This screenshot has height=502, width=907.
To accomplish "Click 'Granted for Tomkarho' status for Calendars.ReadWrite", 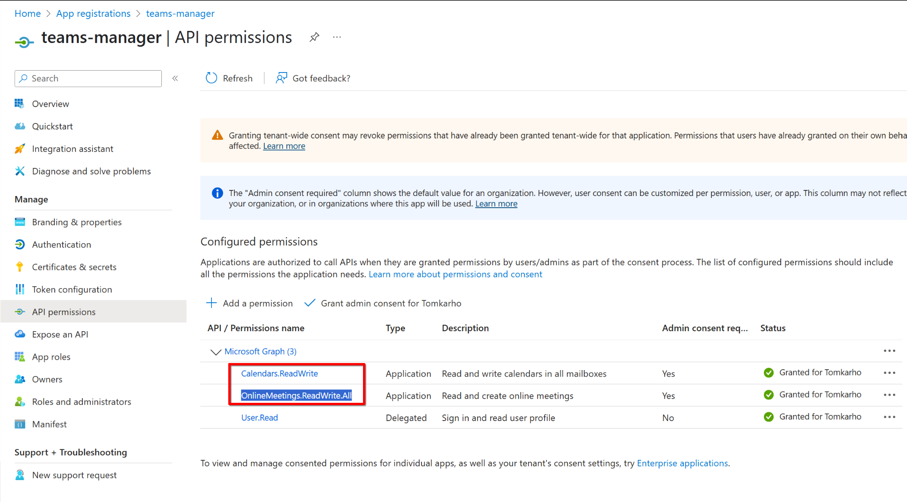I will click(820, 372).
